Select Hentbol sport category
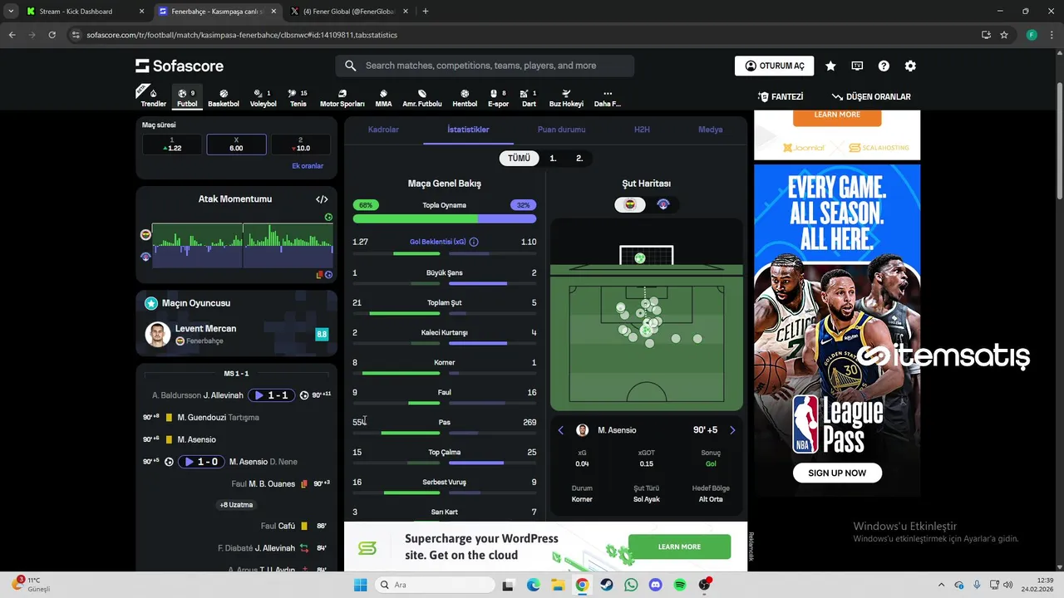 [x=465, y=98]
